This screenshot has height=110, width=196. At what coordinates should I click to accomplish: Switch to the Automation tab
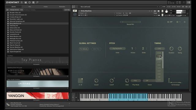pyautogui.click(x=62, y=7)
